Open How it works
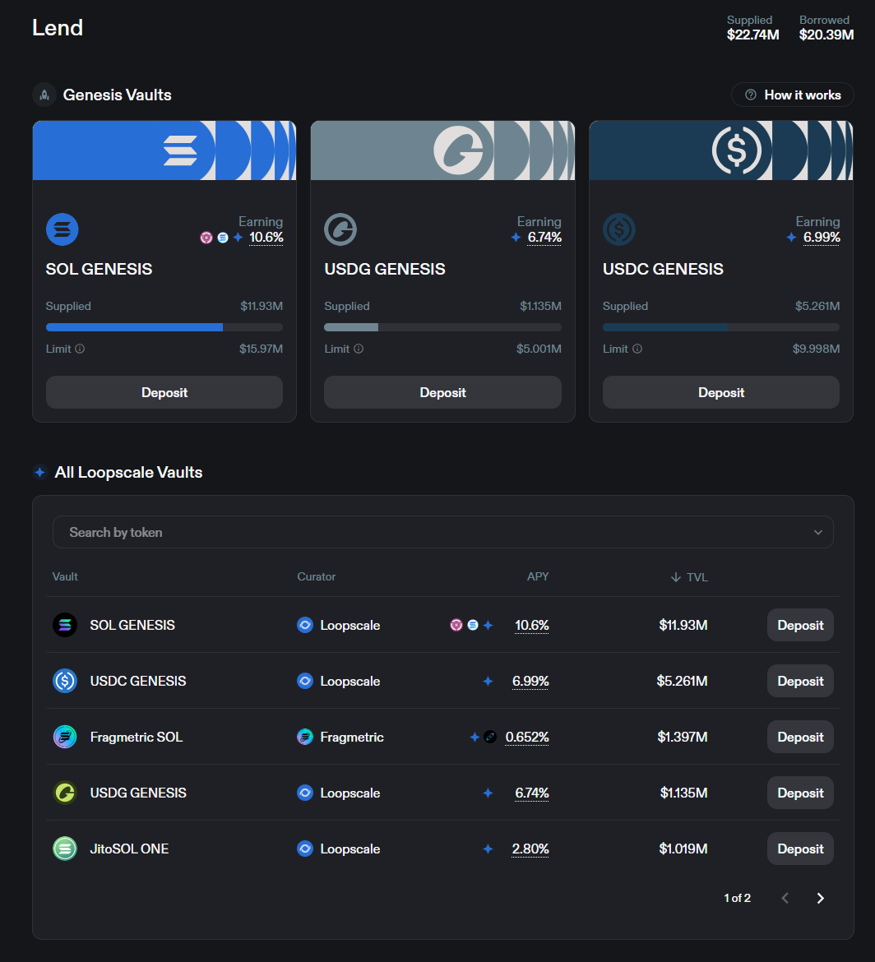Screen dimensions: 875x962 click(x=792, y=95)
